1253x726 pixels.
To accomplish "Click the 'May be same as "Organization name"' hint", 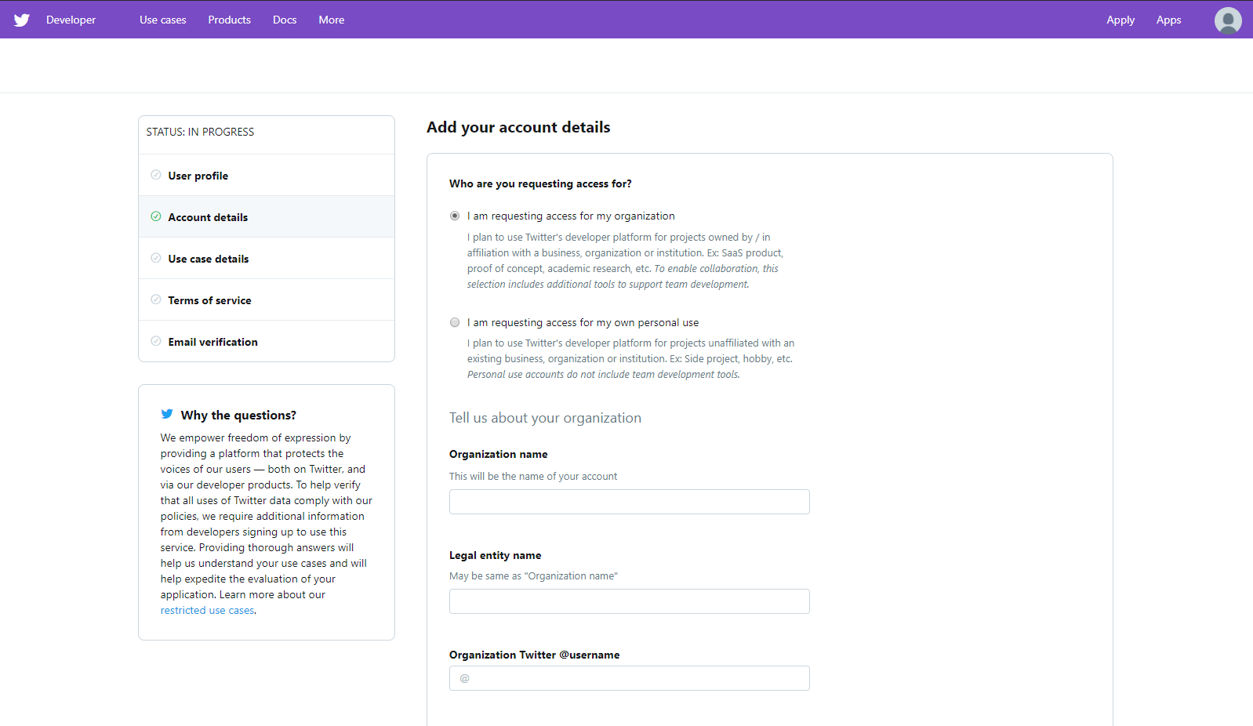I will coord(533,575).
